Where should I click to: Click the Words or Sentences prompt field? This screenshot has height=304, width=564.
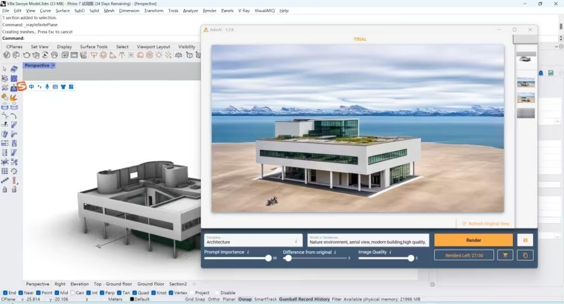point(368,240)
